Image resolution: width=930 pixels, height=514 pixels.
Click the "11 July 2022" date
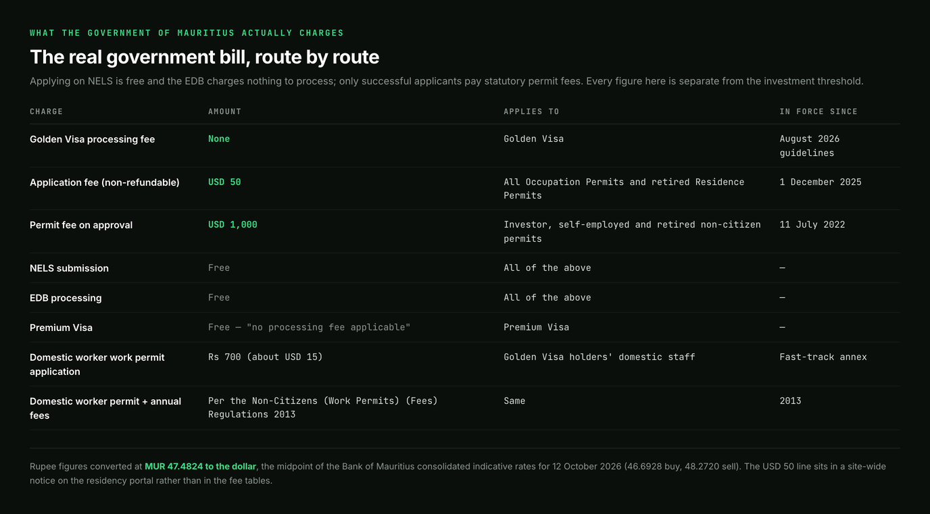(x=812, y=225)
